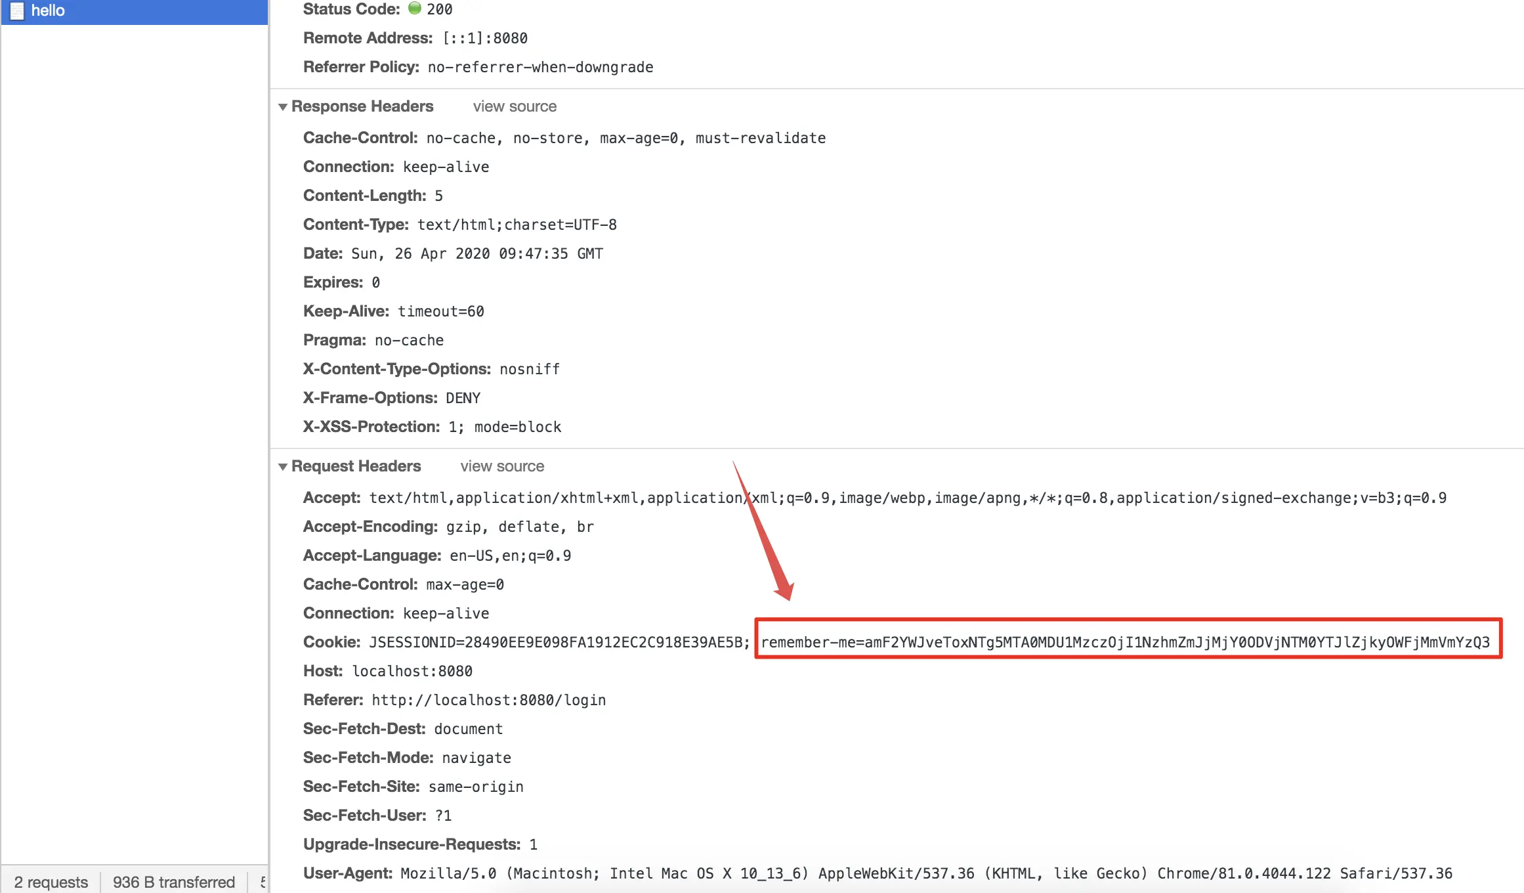Click view source beside Request Headers

(502, 466)
